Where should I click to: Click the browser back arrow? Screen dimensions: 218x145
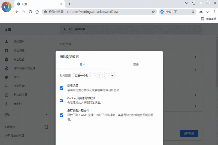point(17,12)
